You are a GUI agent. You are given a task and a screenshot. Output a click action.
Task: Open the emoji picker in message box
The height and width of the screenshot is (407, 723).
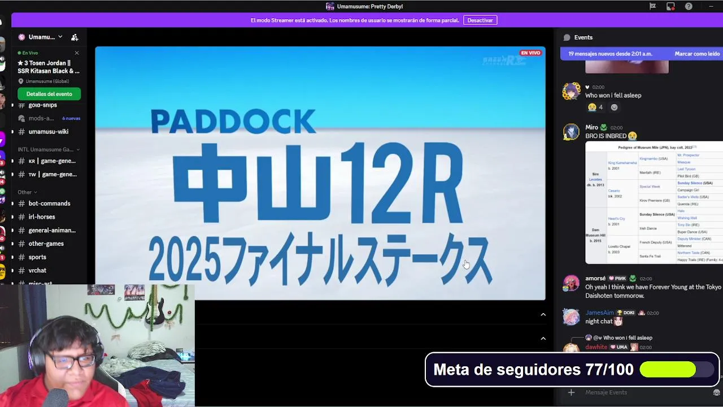(716, 392)
